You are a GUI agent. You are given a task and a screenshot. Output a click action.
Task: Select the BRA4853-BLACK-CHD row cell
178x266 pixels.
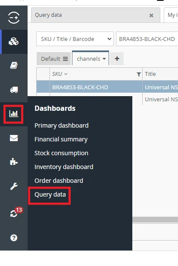96,87
